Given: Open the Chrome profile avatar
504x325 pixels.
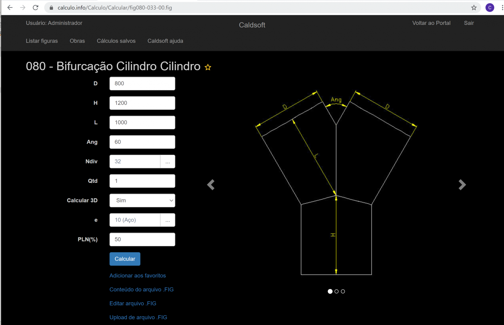Looking at the screenshot, I should pyautogui.click(x=490, y=8).
